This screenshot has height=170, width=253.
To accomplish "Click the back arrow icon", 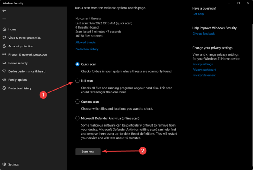I will [4, 11].
